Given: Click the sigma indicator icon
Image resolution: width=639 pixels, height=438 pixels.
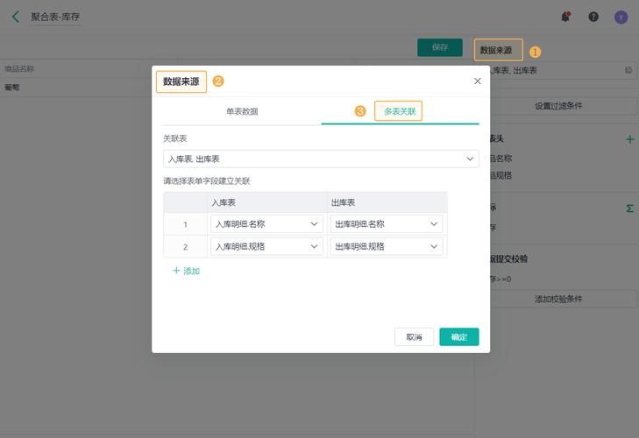Looking at the screenshot, I should coord(629,208).
